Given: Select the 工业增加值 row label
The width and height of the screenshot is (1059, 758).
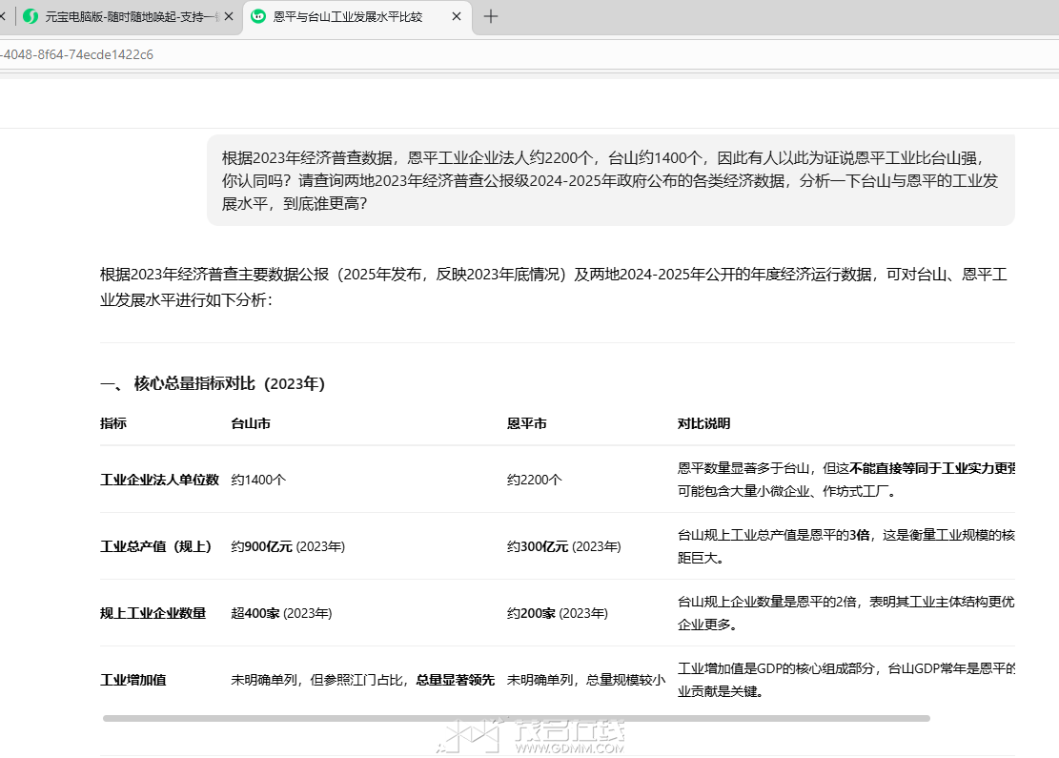Looking at the screenshot, I should (x=132, y=680).
